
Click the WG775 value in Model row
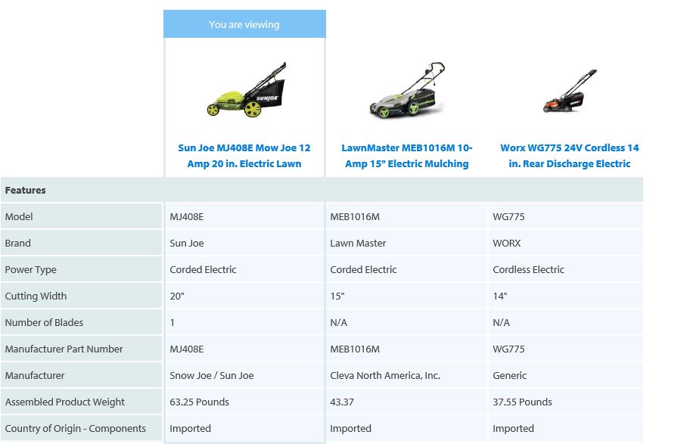pos(508,216)
